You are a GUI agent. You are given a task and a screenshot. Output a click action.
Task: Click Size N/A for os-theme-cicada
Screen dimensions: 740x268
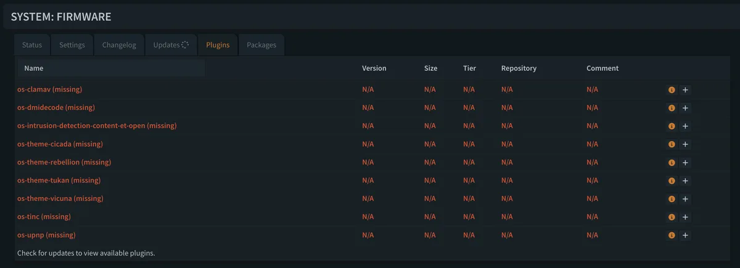(x=430, y=144)
